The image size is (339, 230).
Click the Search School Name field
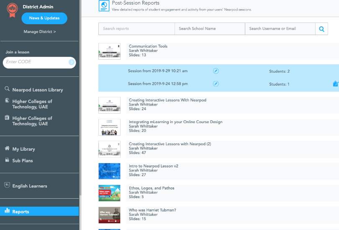point(209,29)
